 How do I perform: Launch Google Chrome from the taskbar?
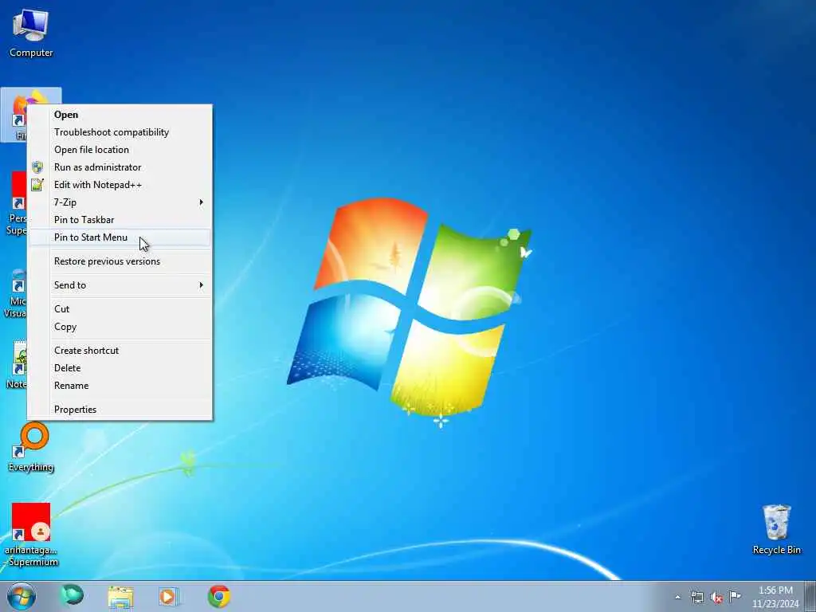(x=219, y=596)
